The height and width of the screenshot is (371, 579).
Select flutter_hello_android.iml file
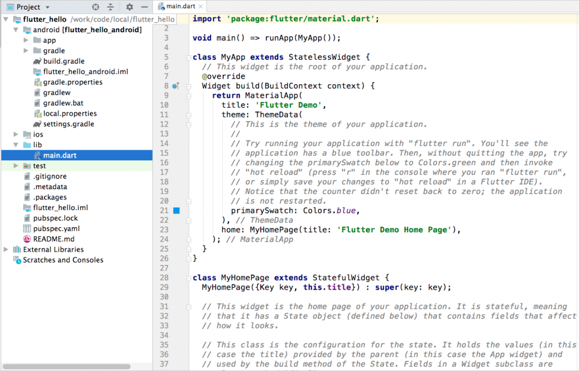click(86, 72)
